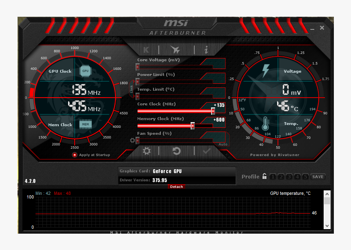Screen dimensions: 351x250
Task: Select profile slot 3
Action: (289, 177)
